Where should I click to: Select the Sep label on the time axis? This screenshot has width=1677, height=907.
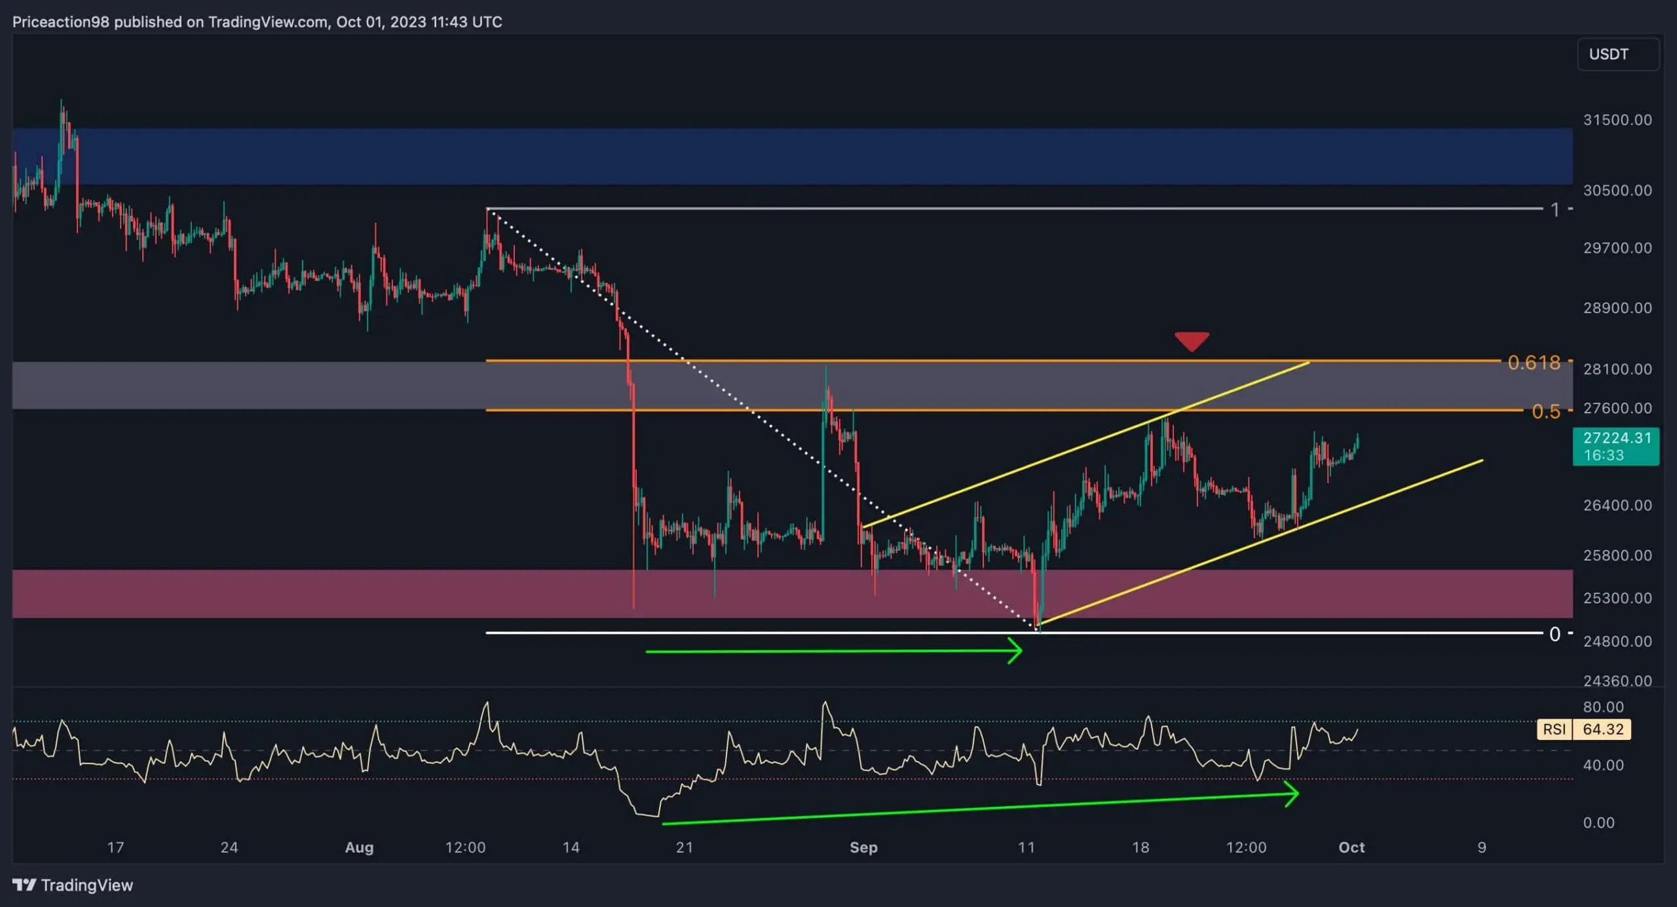[863, 847]
